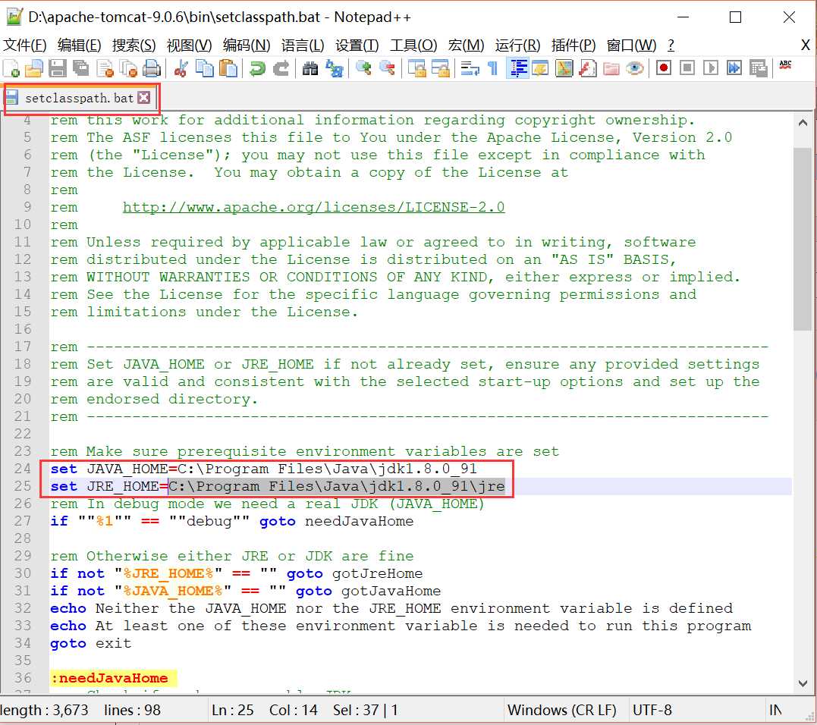This screenshot has width=817, height=725.
Task: Click the Stop recording macro icon
Action: 687,68
